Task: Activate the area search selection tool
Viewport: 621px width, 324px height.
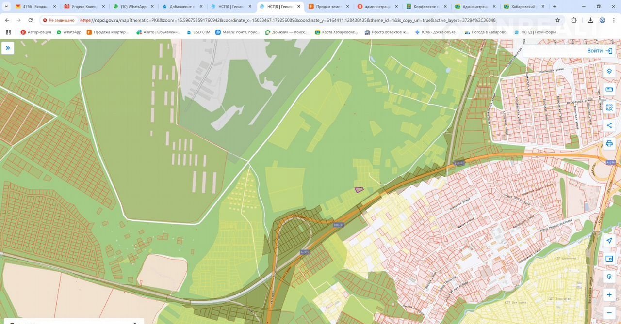Action: [609, 108]
